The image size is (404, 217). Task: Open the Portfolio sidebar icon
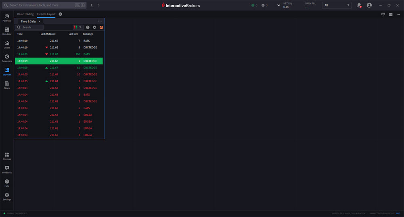click(7, 17)
